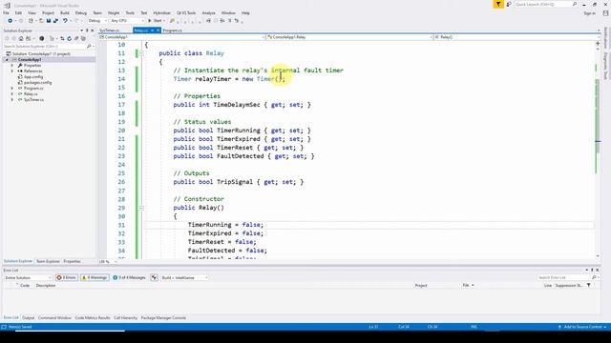This screenshot has width=611, height=343.
Task: Open the Analyze menu
Action: pos(208,12)
